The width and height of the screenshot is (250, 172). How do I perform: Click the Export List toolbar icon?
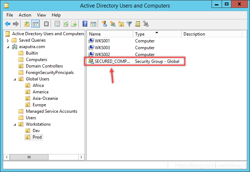[74, 24]
